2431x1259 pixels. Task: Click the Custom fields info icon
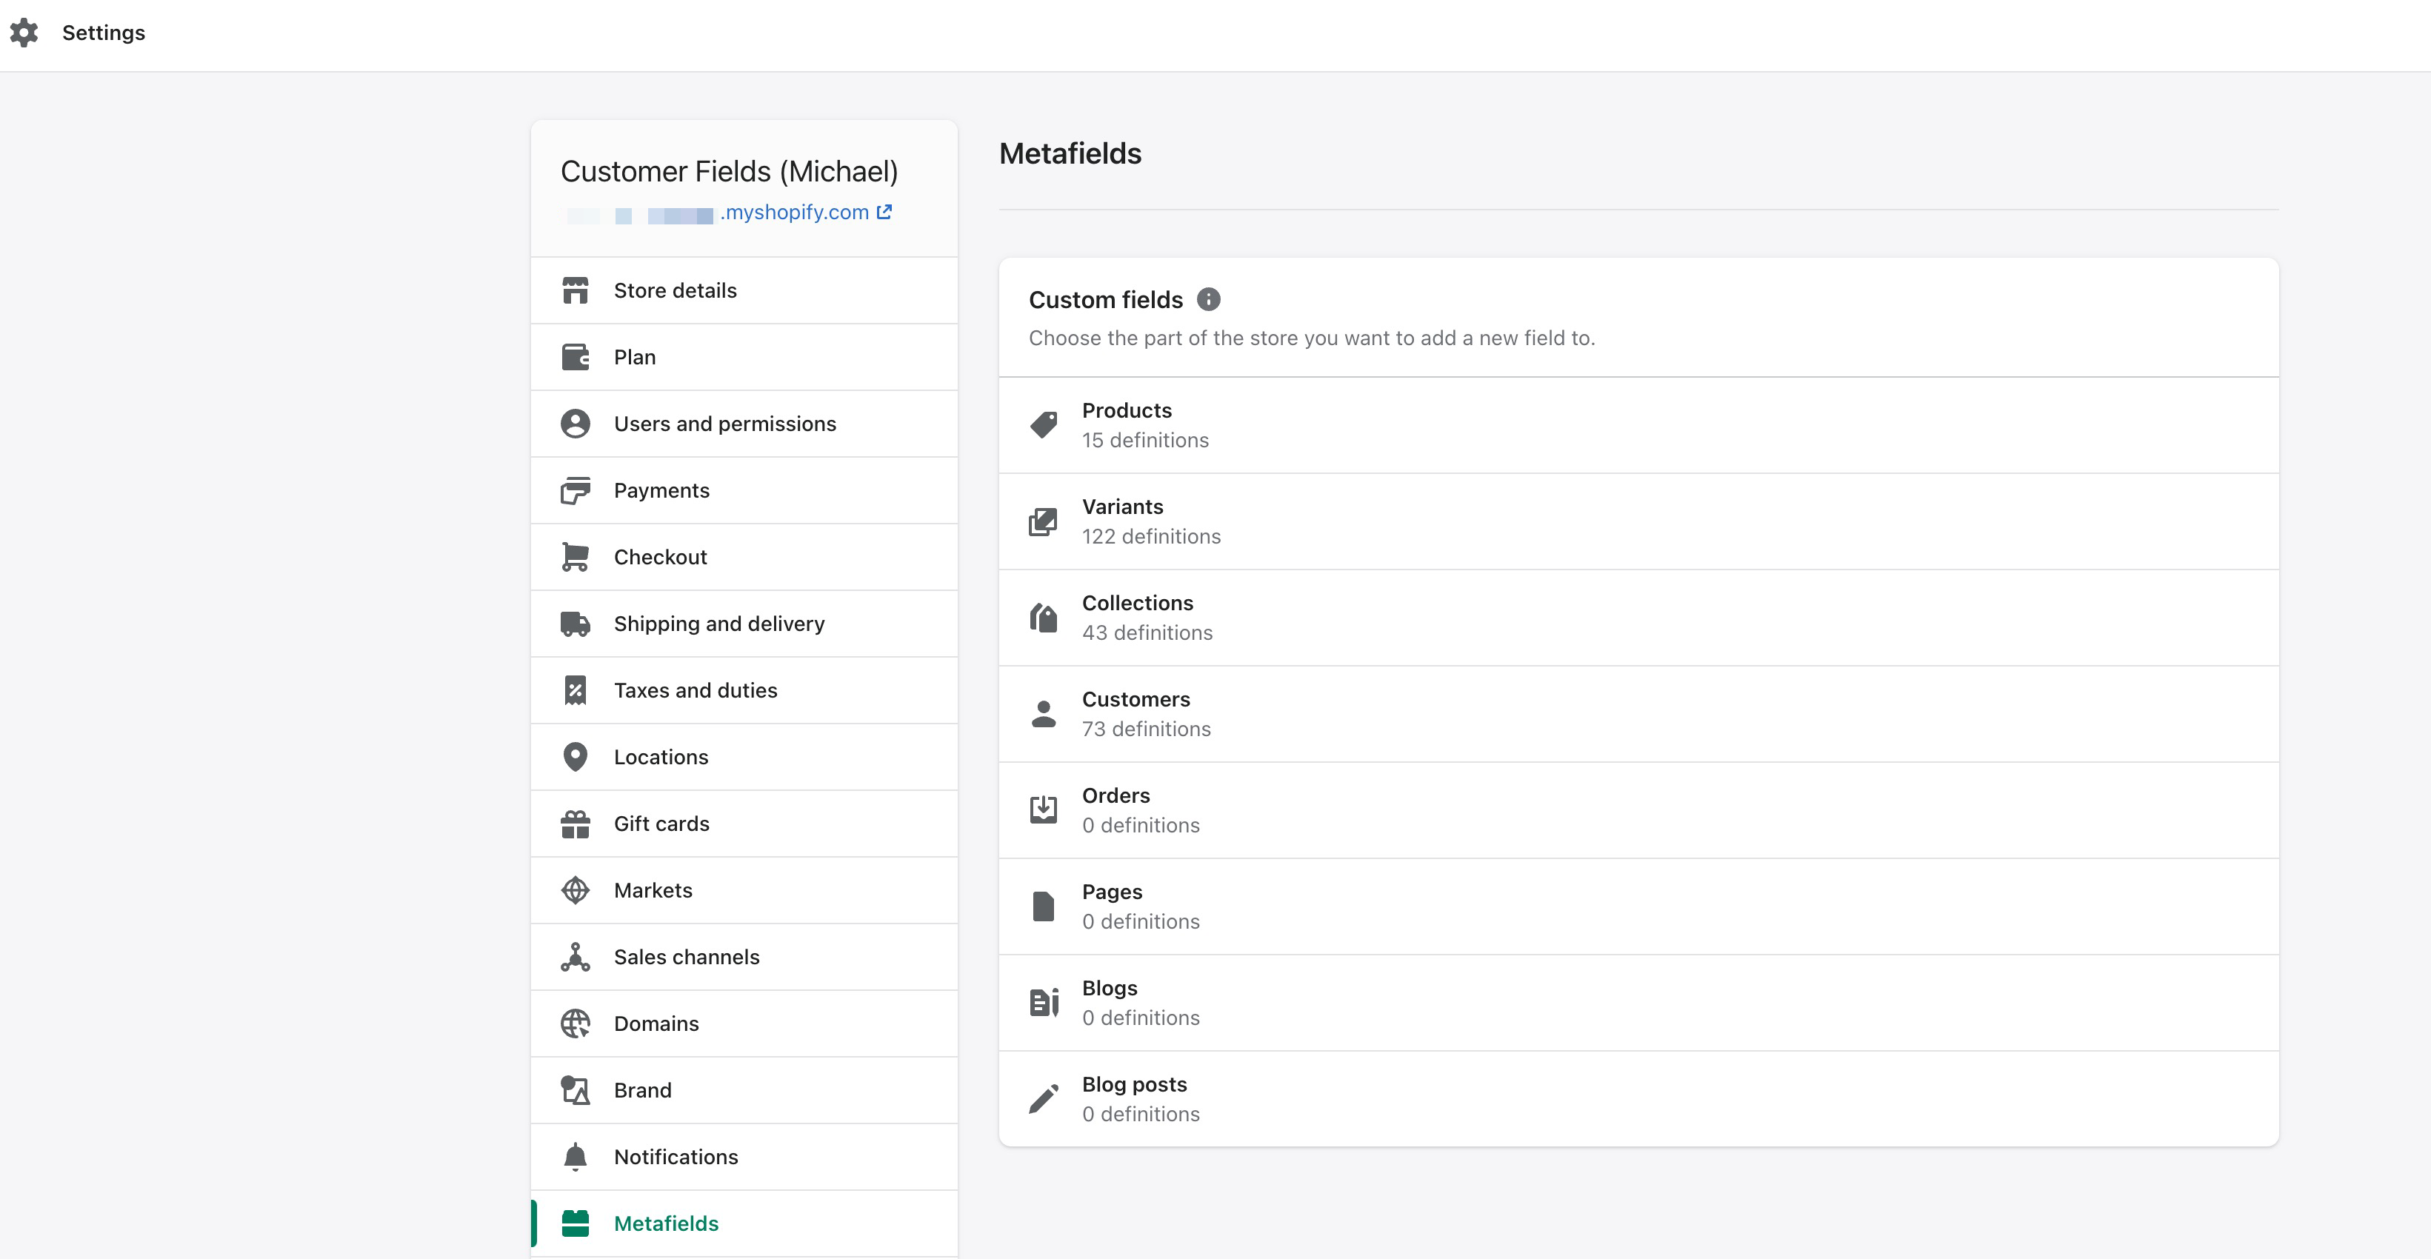pos(1208,299)
